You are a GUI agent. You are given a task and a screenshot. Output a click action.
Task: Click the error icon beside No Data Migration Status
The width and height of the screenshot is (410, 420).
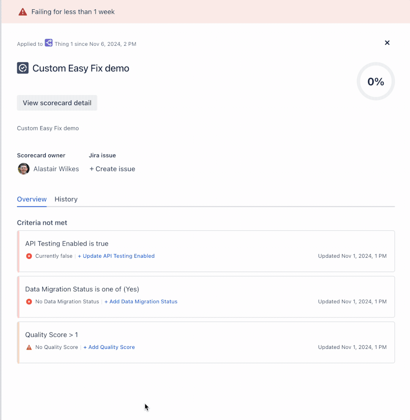pos(29,301)
